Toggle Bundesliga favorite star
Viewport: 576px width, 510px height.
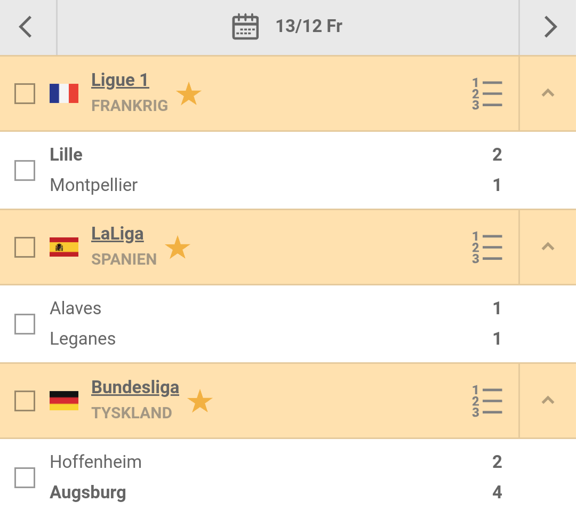(200, 401)
